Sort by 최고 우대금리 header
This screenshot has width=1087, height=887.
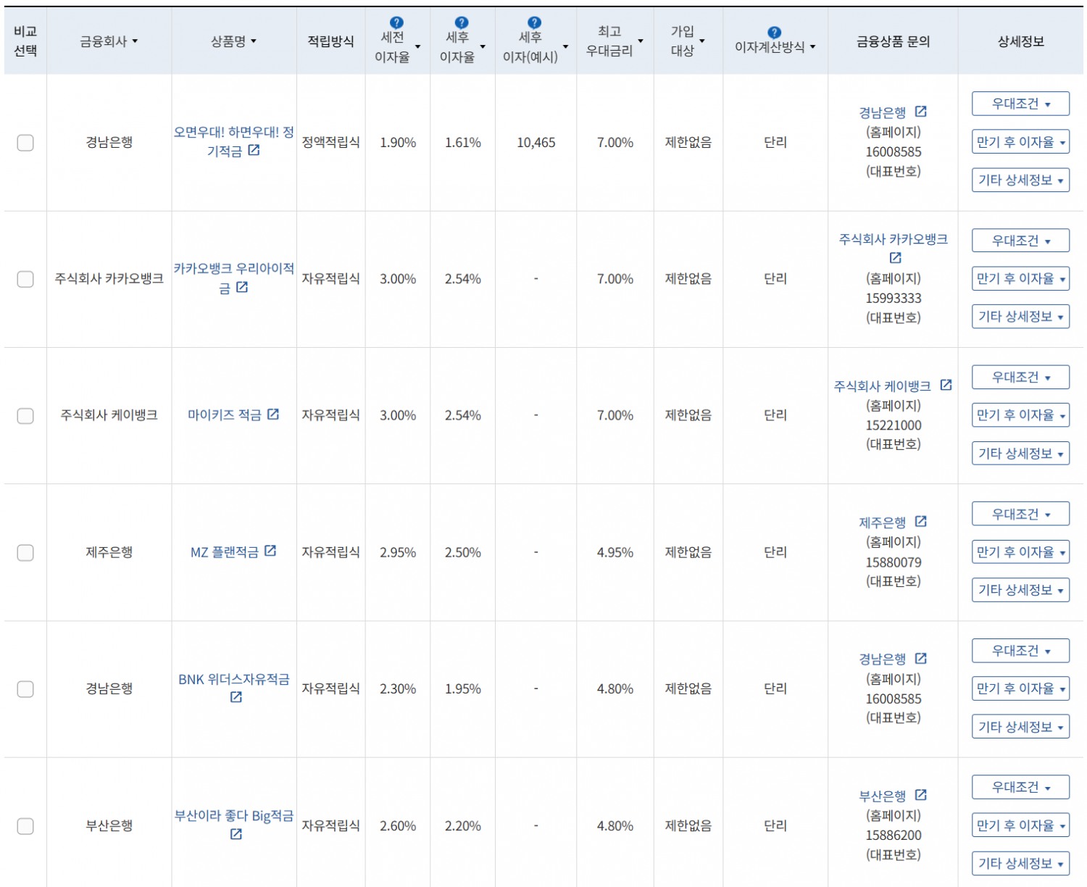click(x=615, y=41)
